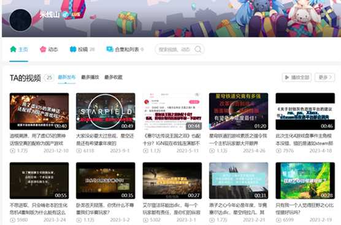Screen dimensions: 341x225
Task: Click the verified badge beside the username
Action: tap(65, 15)
